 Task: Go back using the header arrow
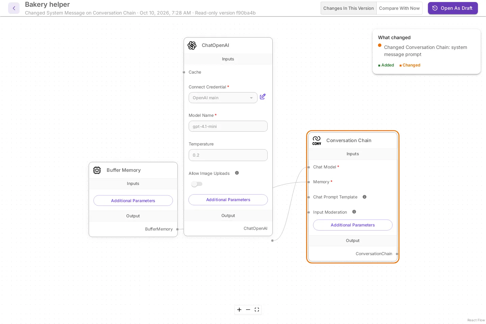(14, 8)
